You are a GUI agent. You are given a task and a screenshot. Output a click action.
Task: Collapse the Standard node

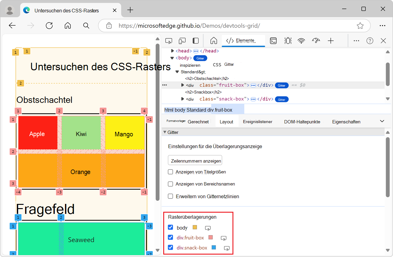pos(177,72)
